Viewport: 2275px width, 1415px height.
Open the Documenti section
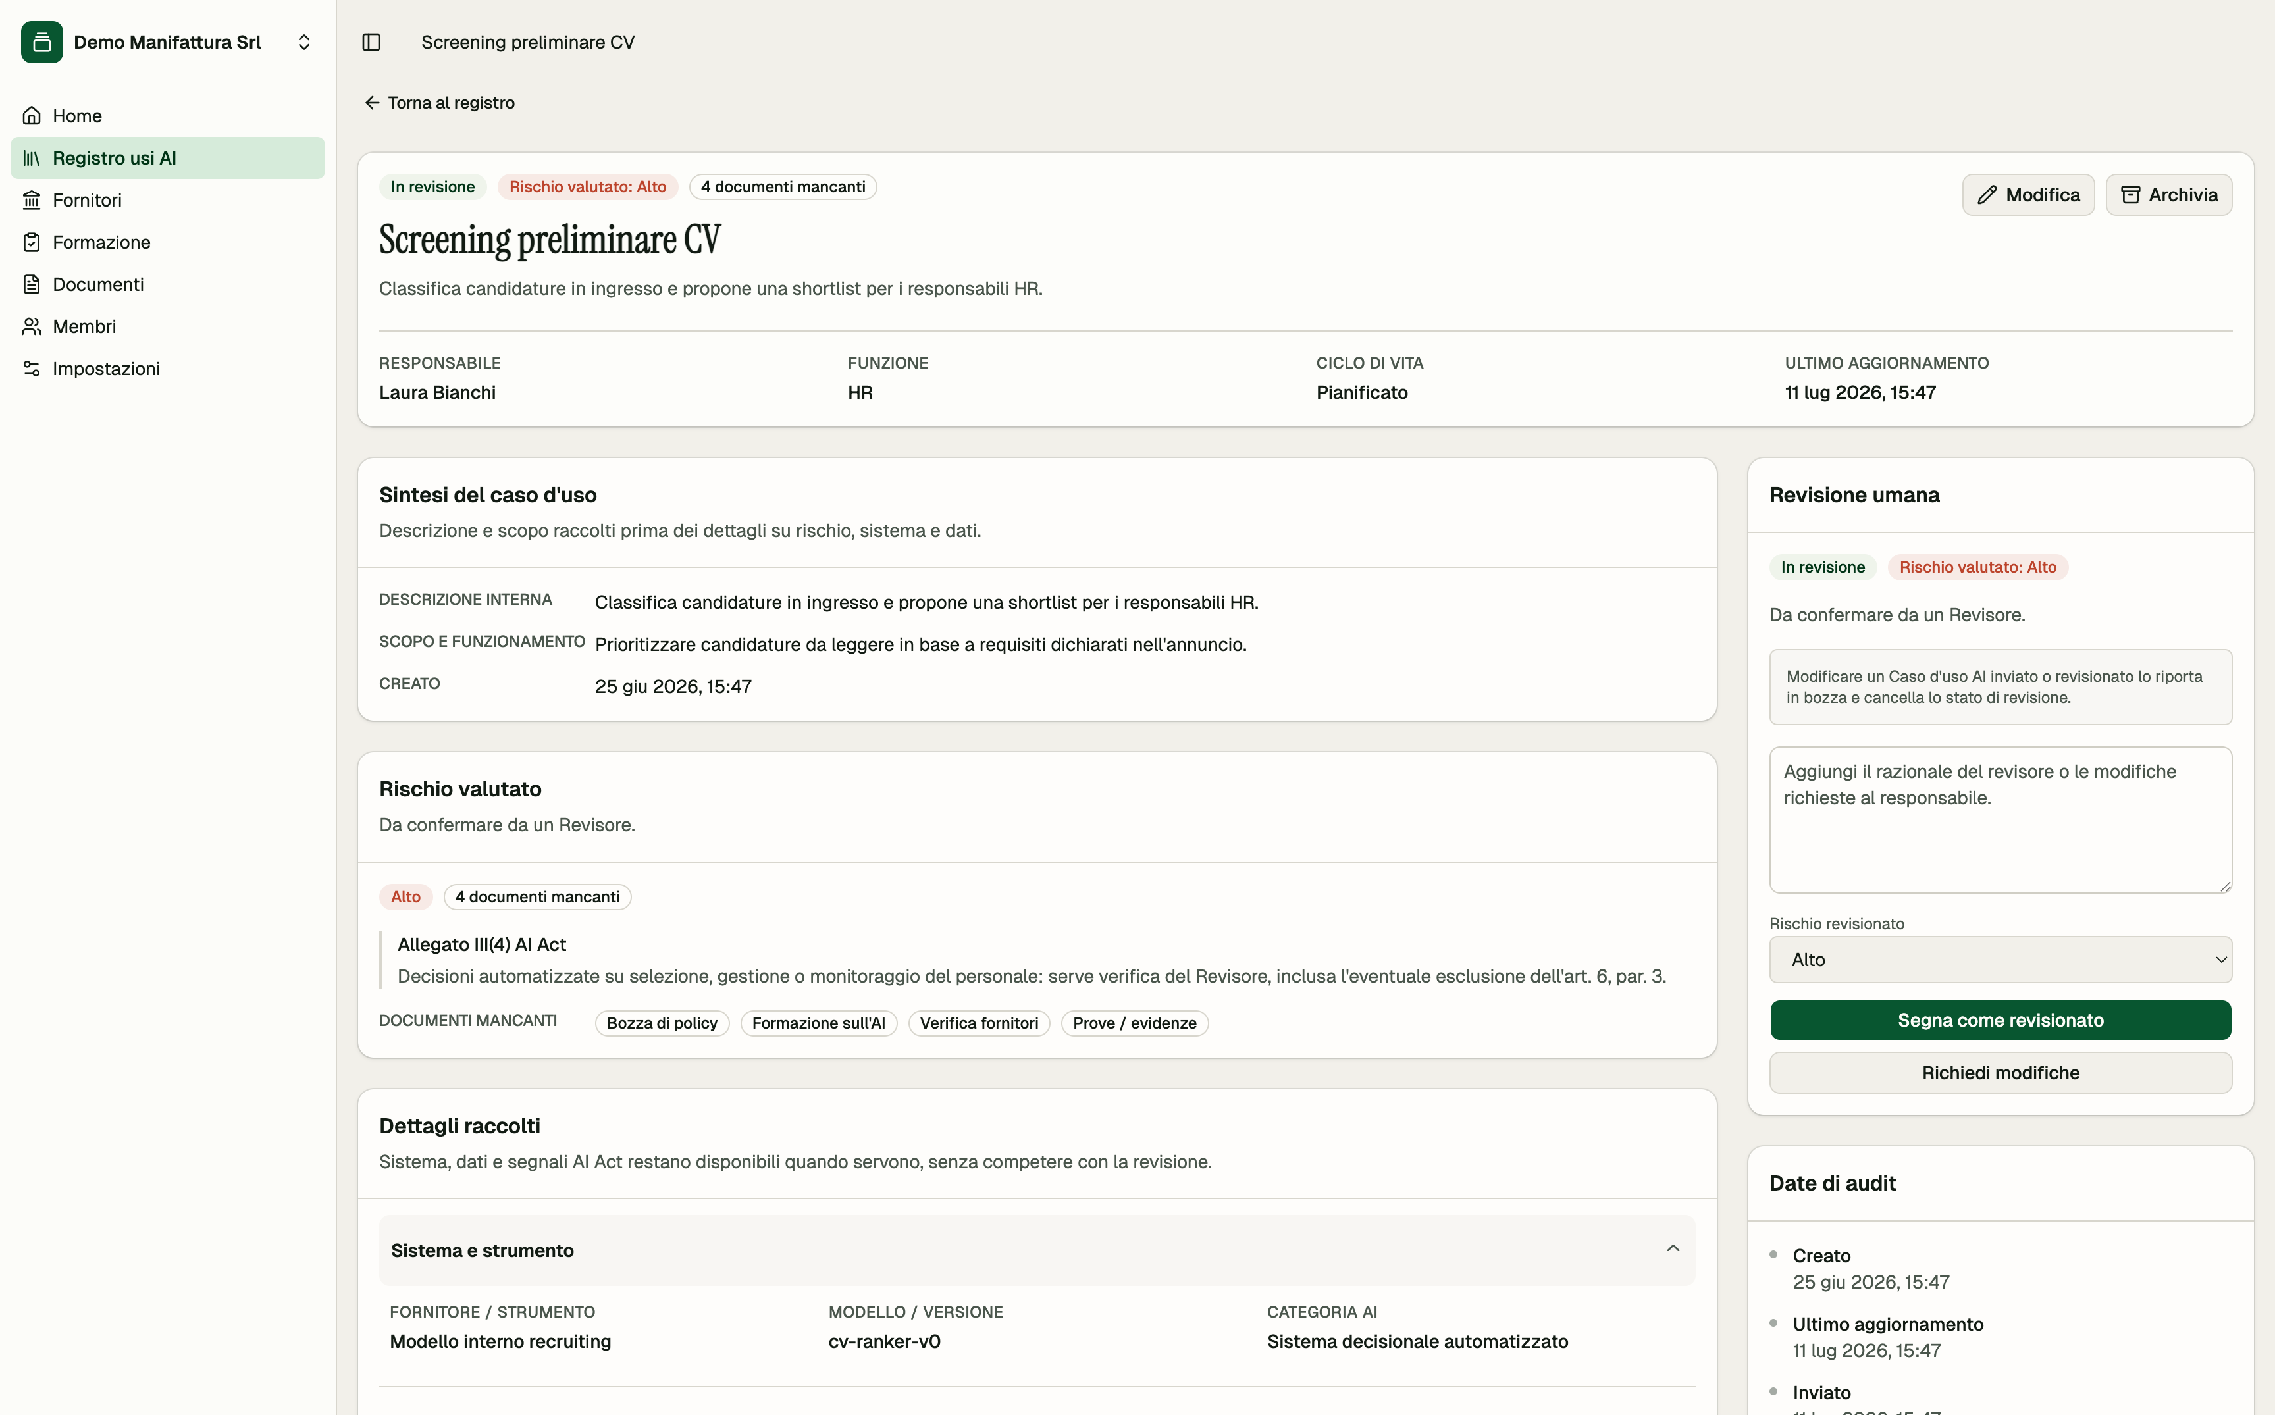click(167, 284)
